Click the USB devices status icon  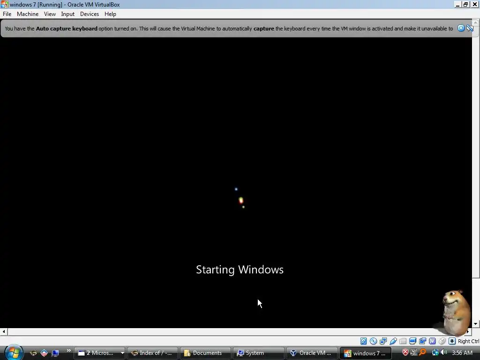click(x=393, y=341)
